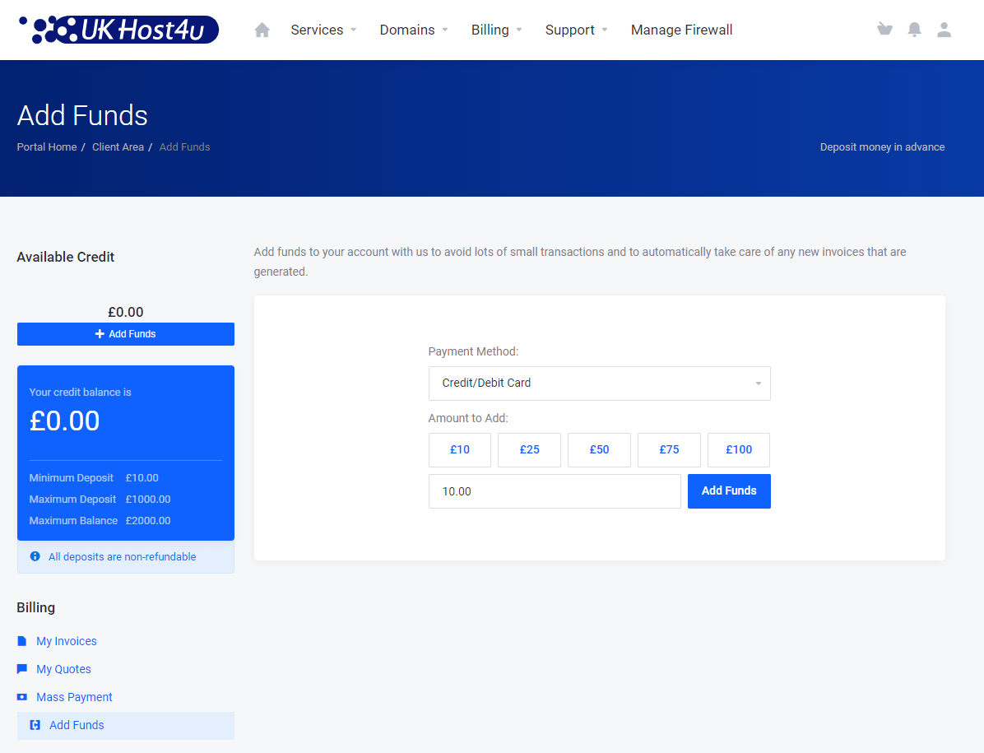This screenshot has height=753, width=984.
Task: Open the notifications bell icon
Action: click(914, 29)
